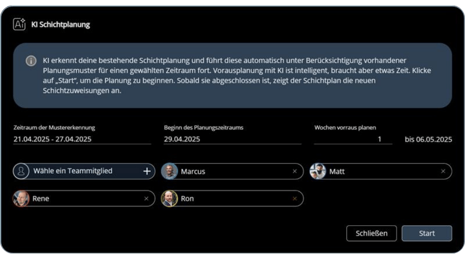Click the 'bis 06.05.2025' end date text
465x259 pixels.
429,139
